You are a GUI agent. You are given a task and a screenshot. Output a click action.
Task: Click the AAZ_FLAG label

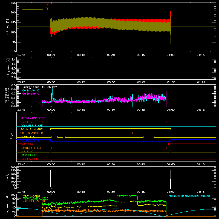27,151
